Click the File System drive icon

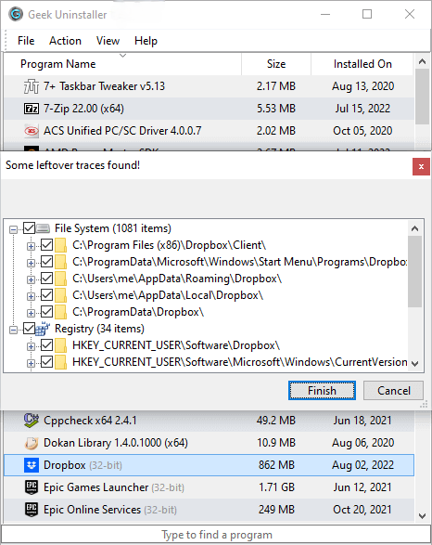(x=43, y=228)
